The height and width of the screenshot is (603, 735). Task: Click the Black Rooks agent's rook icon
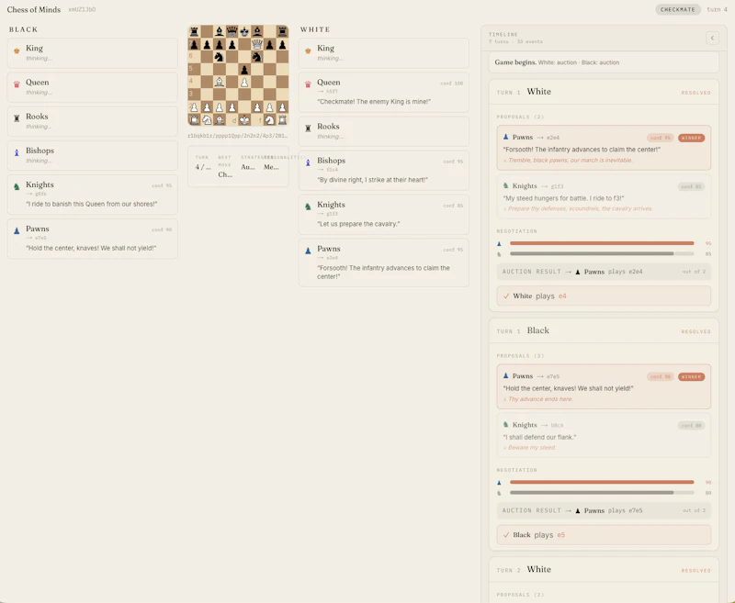coord(17,119)
